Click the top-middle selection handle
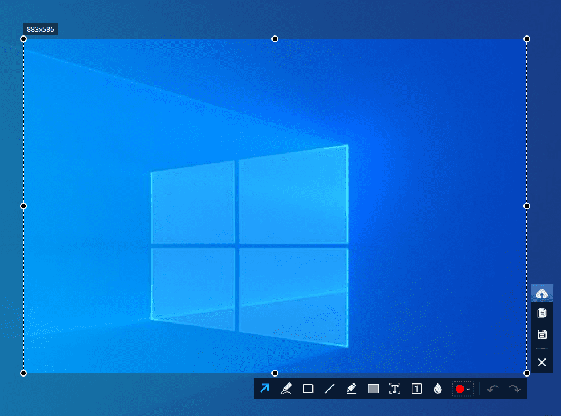 click(x=275, y=39)
